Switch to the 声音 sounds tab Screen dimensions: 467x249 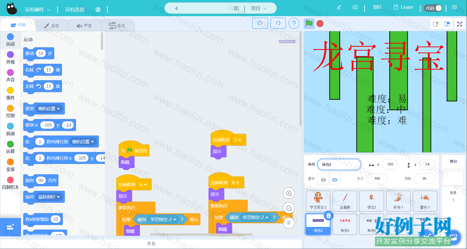click(85, 26)
